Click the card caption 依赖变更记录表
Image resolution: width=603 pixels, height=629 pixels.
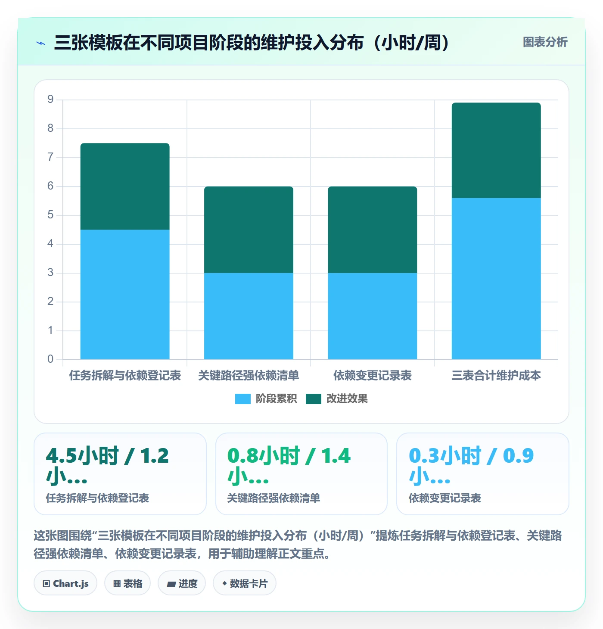tap(445, 498)
